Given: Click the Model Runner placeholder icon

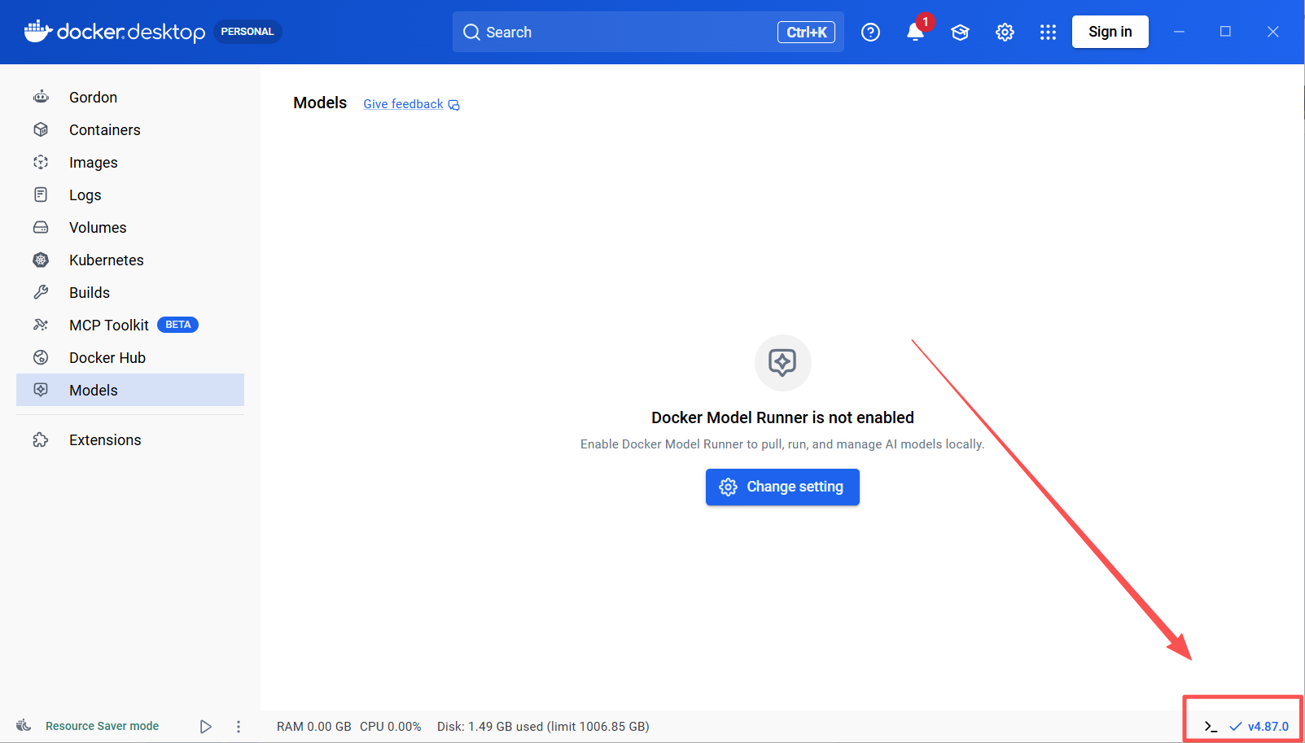Looking at the screenshot, I should pos(782,363).
